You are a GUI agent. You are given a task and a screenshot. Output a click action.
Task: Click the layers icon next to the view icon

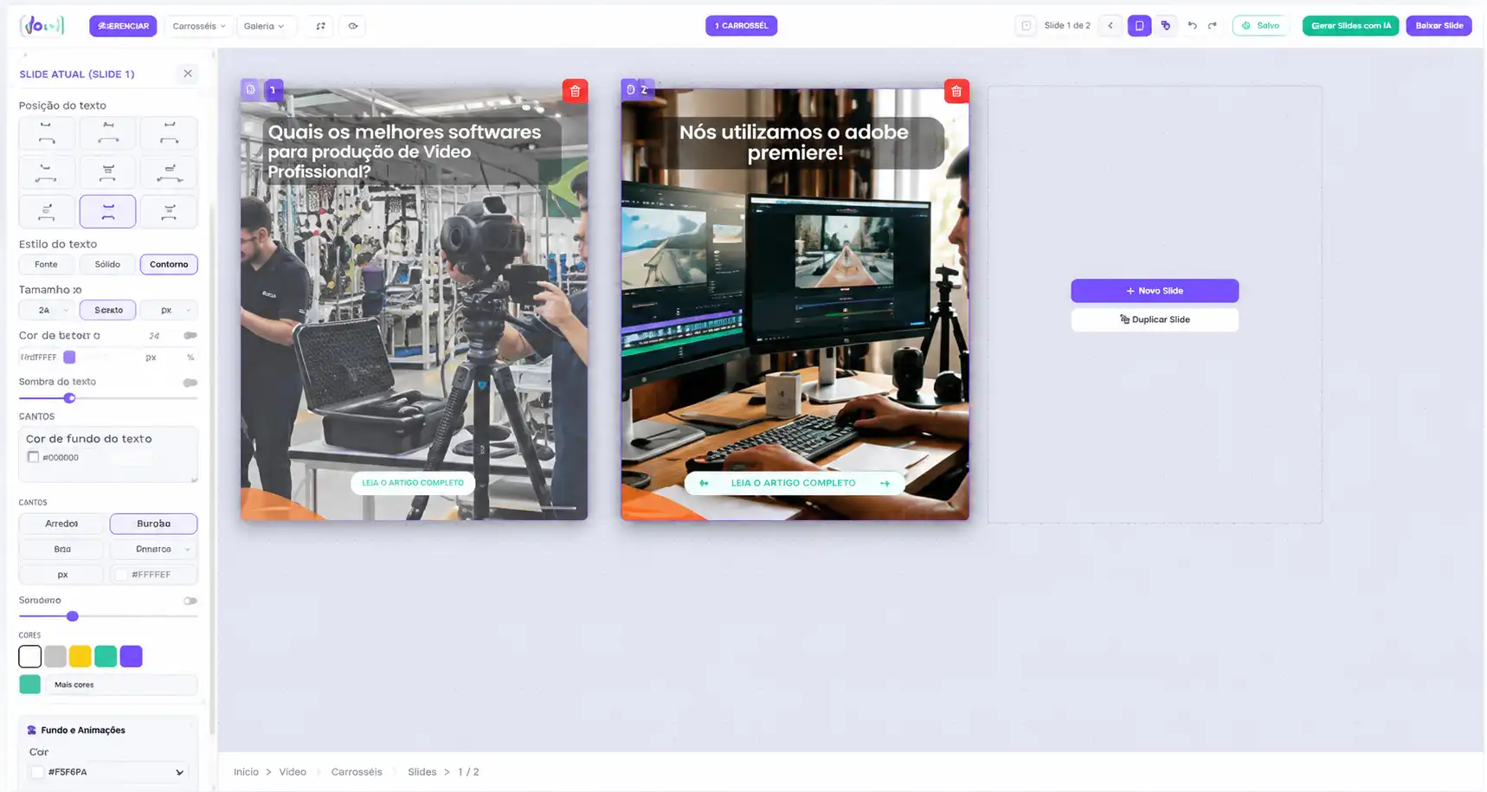[x=1166, y=26]
